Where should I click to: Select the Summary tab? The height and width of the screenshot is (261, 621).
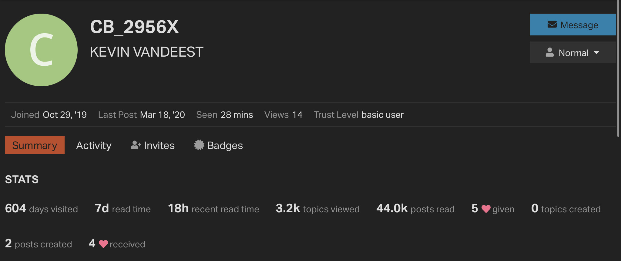(35, 145)
